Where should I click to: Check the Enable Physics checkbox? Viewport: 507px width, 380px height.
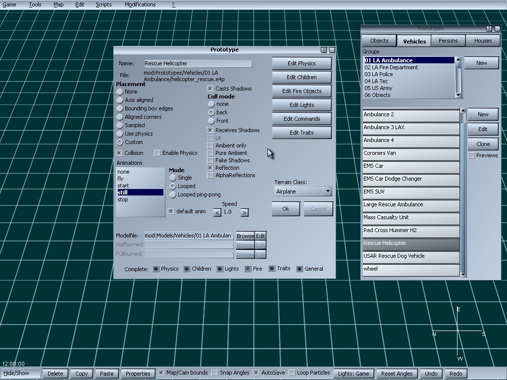coord(157,153)
